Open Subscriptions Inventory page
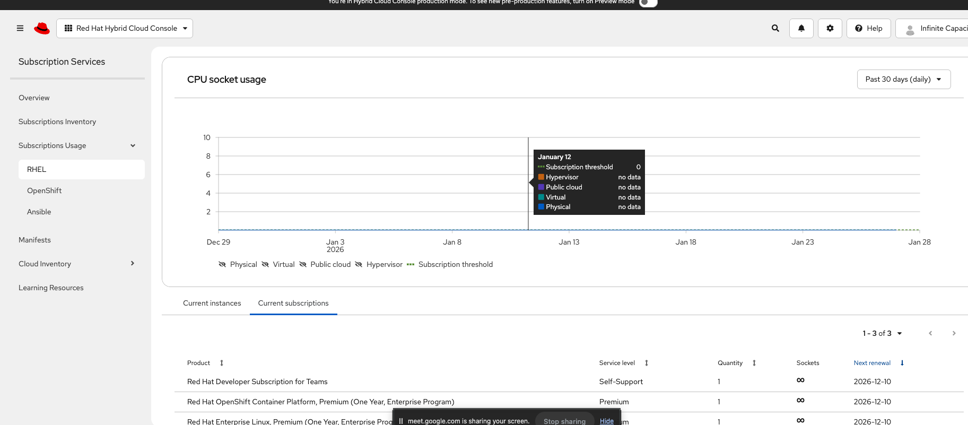968x425 pixels. (x=57, y=122)
